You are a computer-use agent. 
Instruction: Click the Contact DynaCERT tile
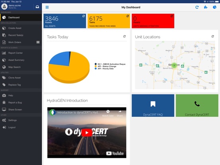[x=197, y=106]
